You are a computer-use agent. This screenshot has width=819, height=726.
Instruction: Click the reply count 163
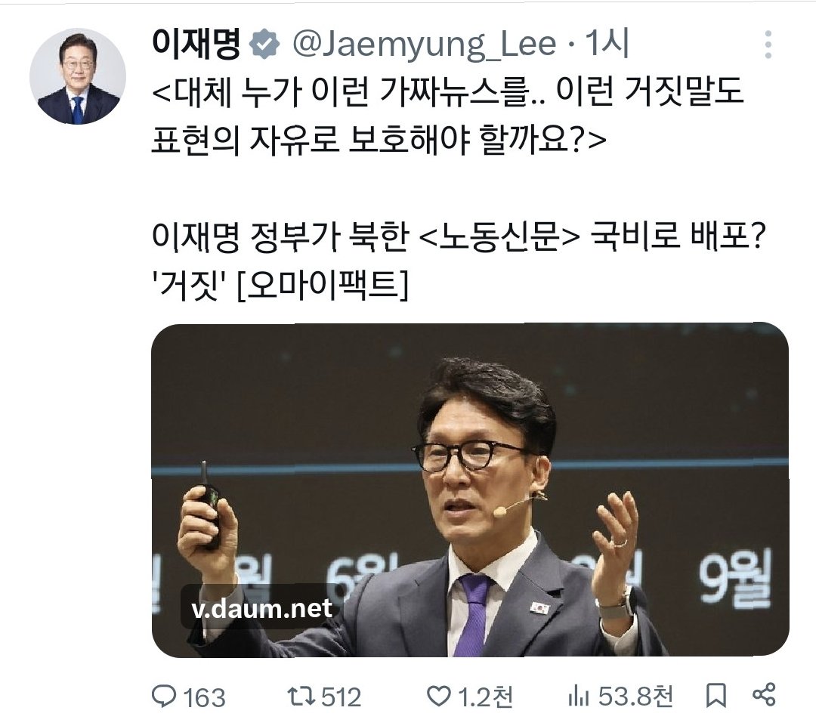[204, 697]
